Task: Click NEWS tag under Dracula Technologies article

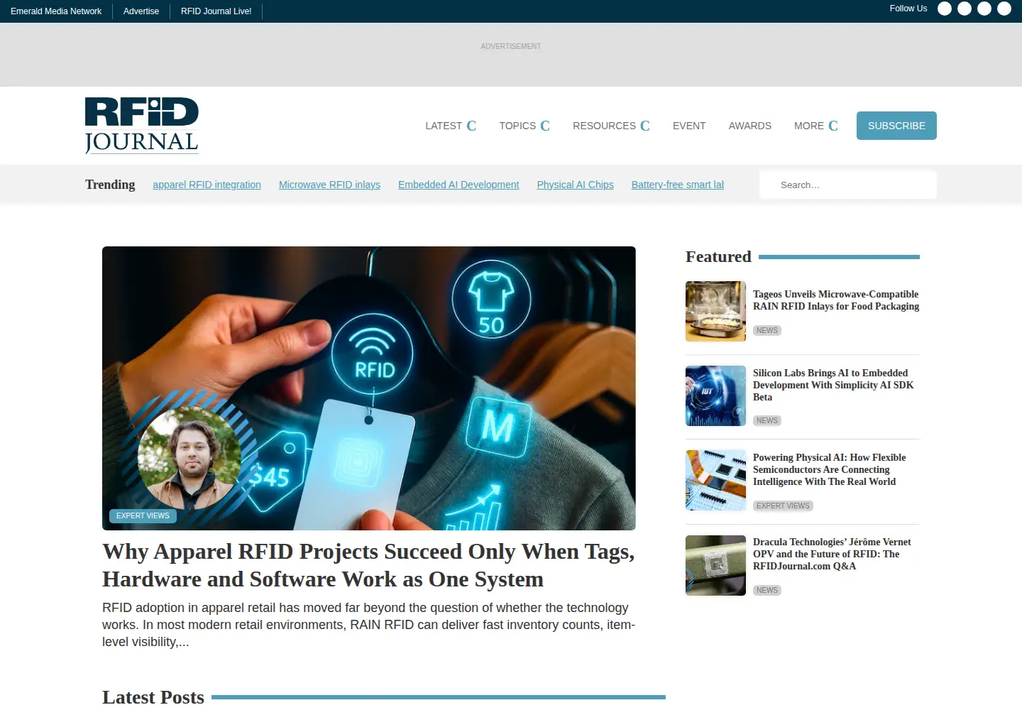Action: (767, 591)
